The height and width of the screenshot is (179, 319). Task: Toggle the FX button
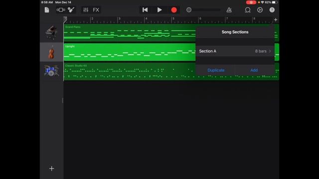96,10
